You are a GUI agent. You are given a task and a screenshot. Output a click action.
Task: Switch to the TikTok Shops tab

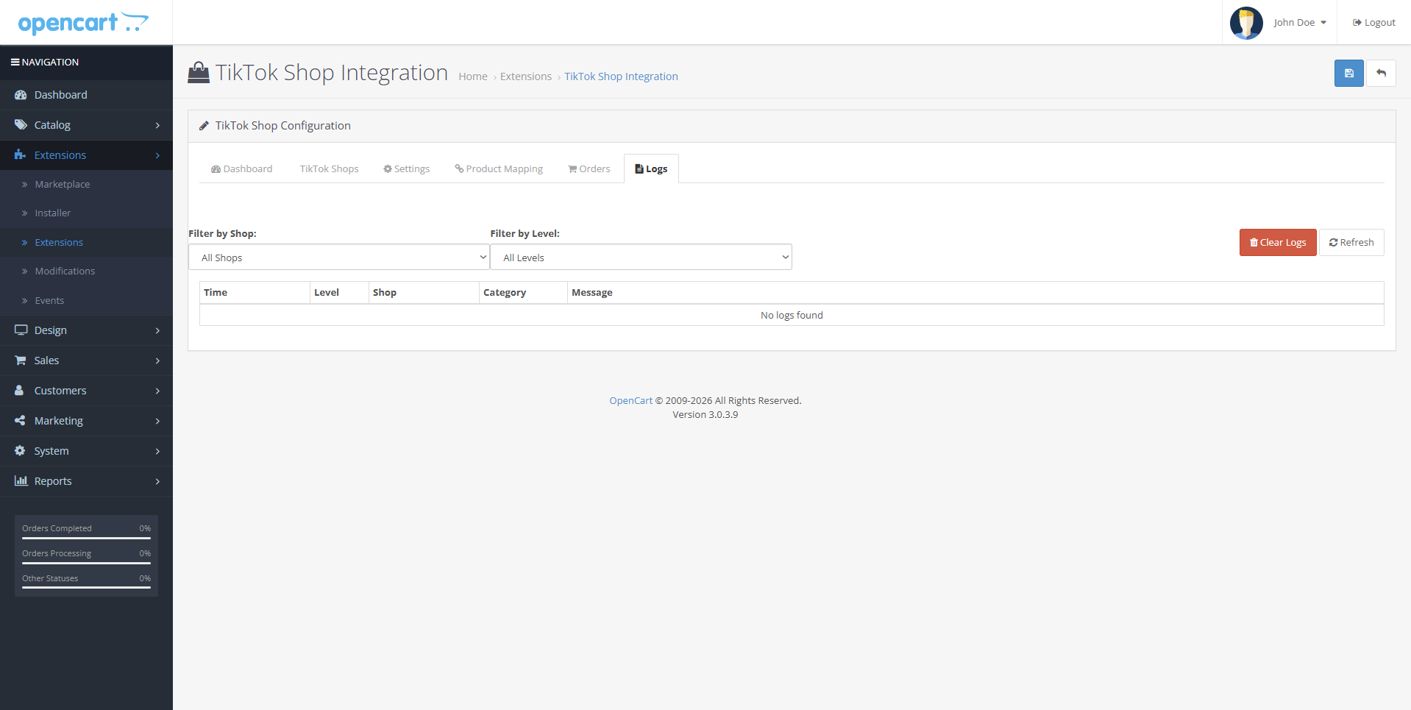[329, 169]
